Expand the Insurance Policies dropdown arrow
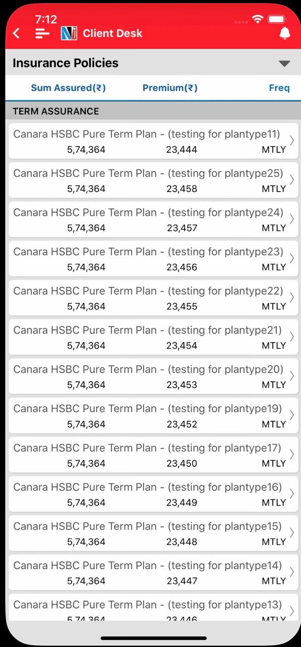 coord(284,64)
